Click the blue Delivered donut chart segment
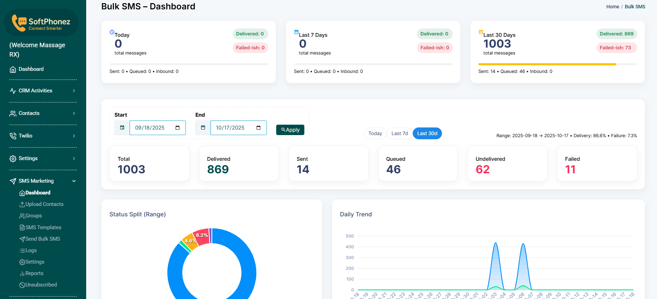The height and width of the screenshot is (299, 657). 248,271
